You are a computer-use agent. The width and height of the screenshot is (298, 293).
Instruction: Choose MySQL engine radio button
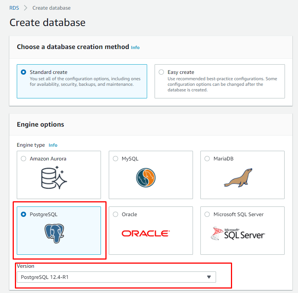click(115, 159)
